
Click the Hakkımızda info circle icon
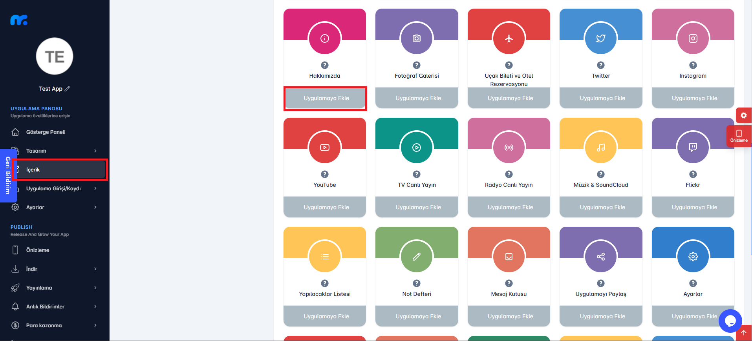point(324,38)
